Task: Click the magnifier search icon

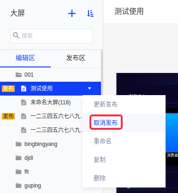Action: click(16, 36)
